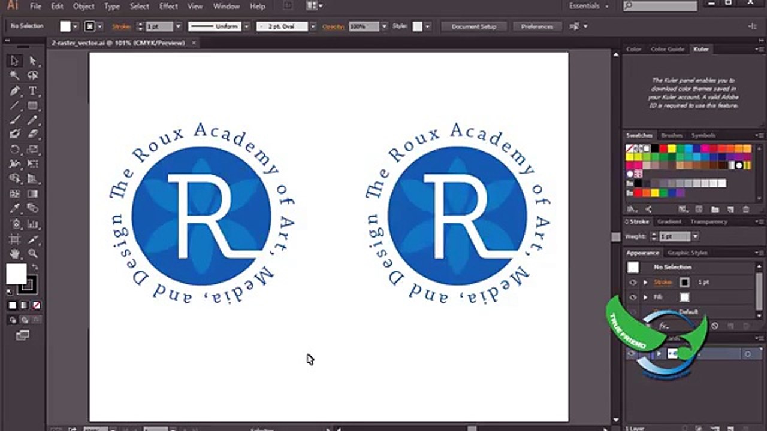Open the Essentials workspace switcher

pyautogui.click(x=588, y=6)
